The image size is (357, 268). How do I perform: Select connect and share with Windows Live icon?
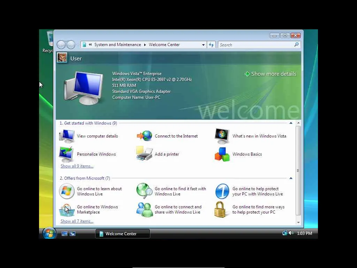(144, 210)
